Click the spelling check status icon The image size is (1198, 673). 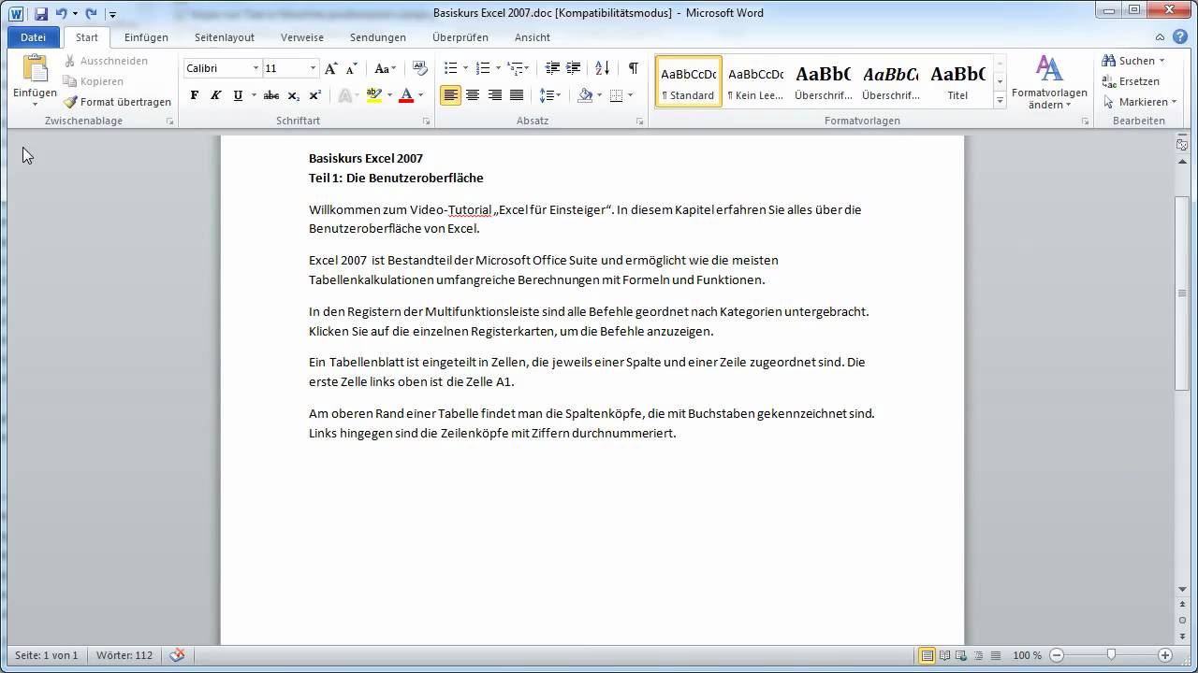177,655
